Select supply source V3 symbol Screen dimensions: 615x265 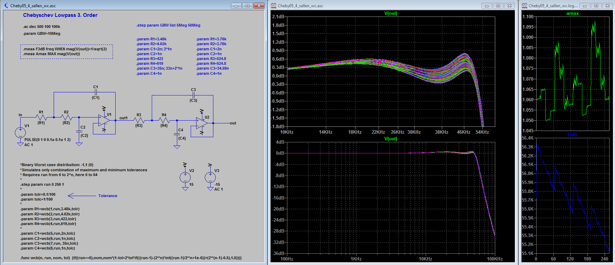pyautogui.click(x=210, y=177)
